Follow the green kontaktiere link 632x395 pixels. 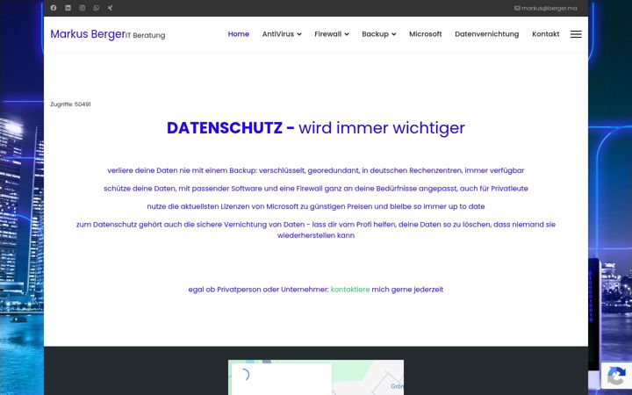[x=350, y=290]
